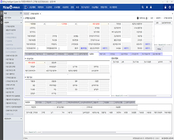Click the padlock lock-screen icon

point(165,7)
